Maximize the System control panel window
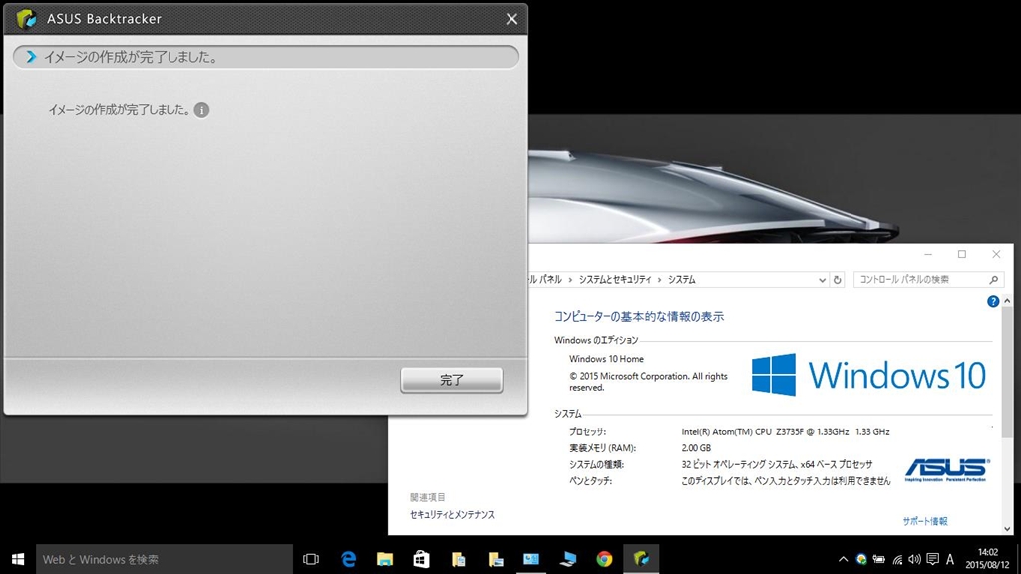 tap(962, 254)
